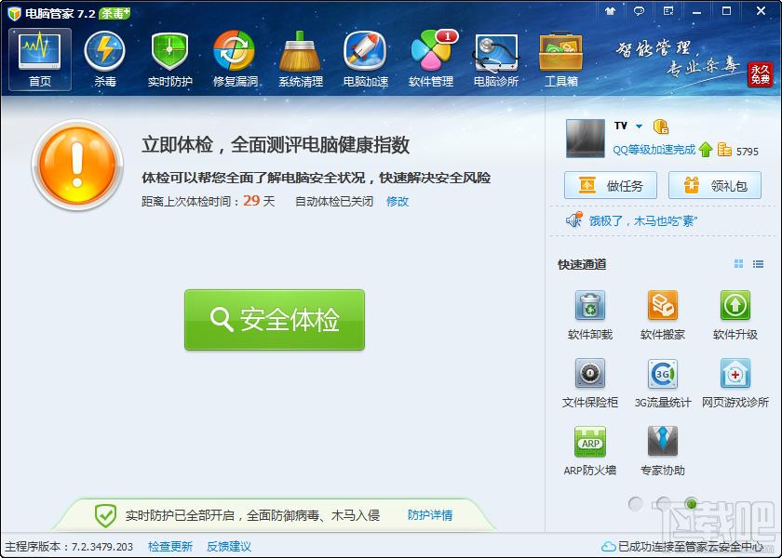The width and height of the screenshot is (782, 558).
Task: Open the 首页 home tab
Action: pos(40,60)
